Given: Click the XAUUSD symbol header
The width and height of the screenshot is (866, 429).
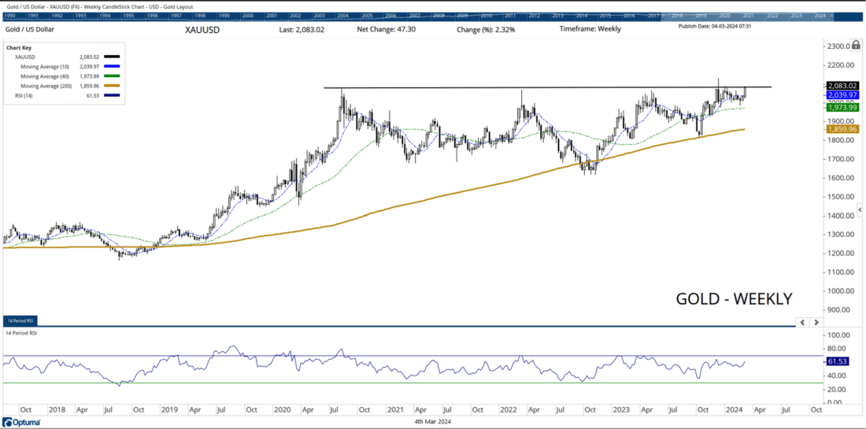Looking at the screenshot, I should click(x=202, y=30).
